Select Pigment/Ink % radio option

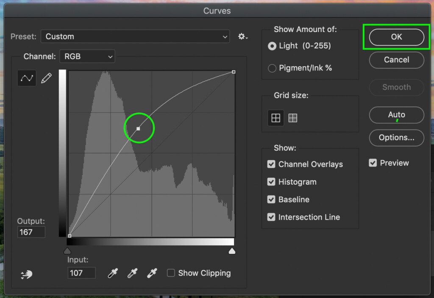click(272, 68)
